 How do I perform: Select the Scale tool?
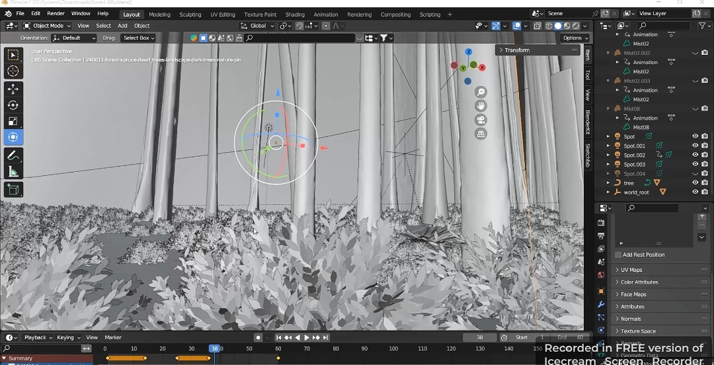pos(13,121)
